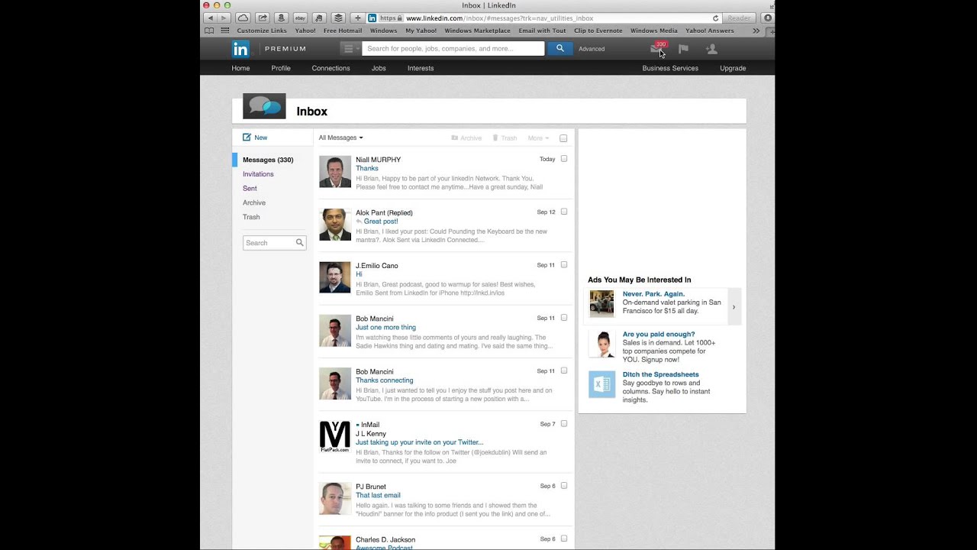This screenshot has height=550, width=977.
Task: Click the blue search magnifier button
Action: pos(559,48)
